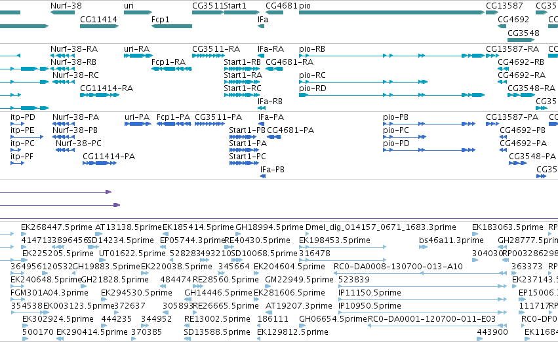Select the Fcp1 gene label
Viewport: 558px width, 342px height.
coord(160,19)
